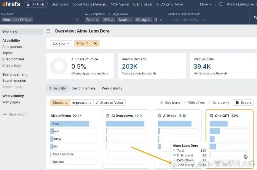Click the Noah bar in All platforms

coord(70,123)
